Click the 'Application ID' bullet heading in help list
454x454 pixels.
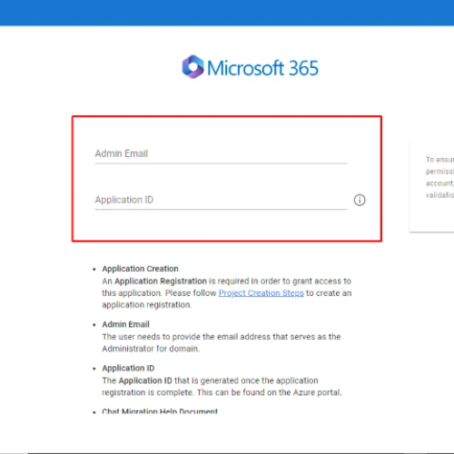128,369
